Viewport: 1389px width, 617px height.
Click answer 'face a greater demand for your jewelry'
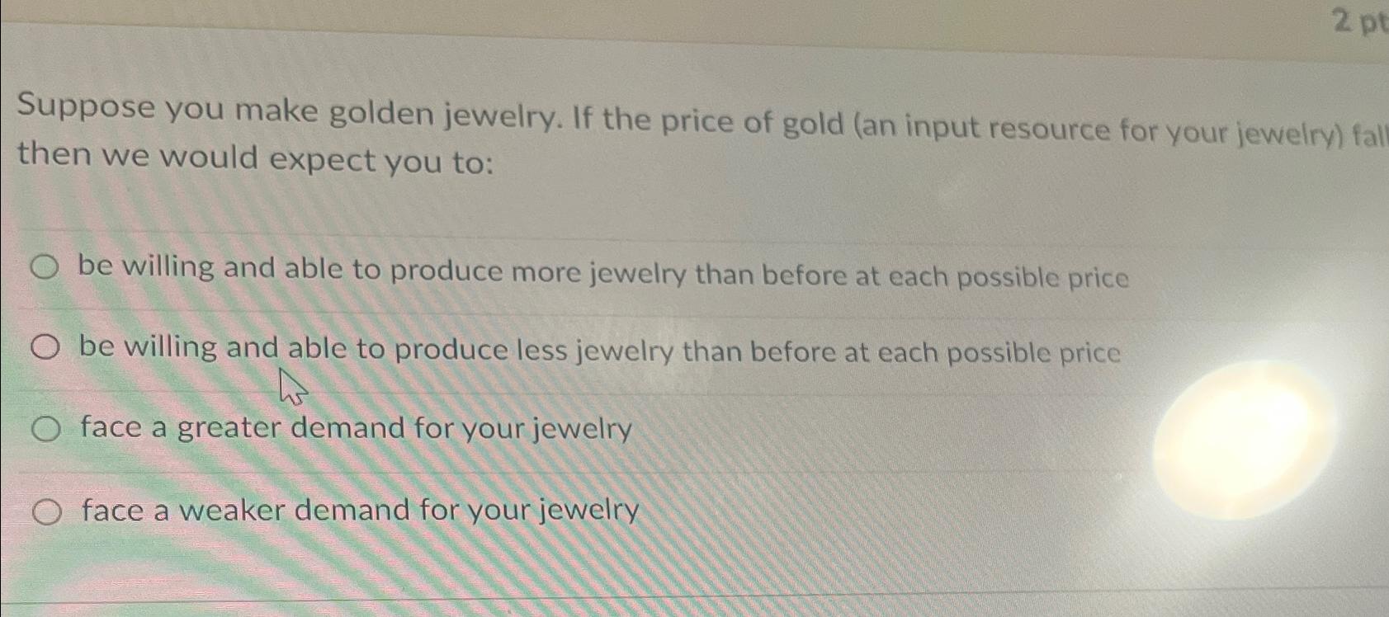(x=354, y=426)
